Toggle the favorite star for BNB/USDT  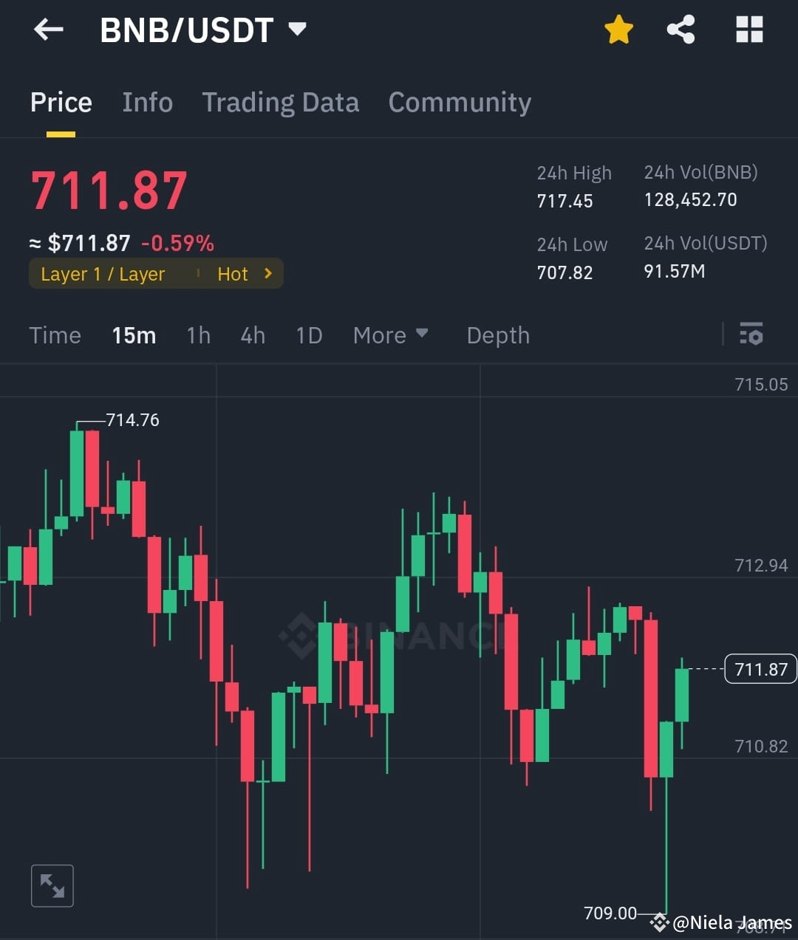pyautogui.click(x=619, y=30)
